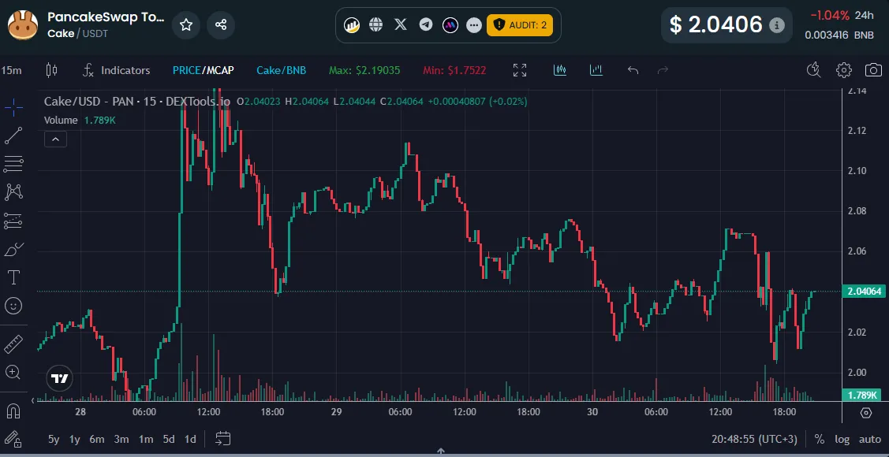
Task: Take a chart snapshot camera
Action: (x=873, y=70)
